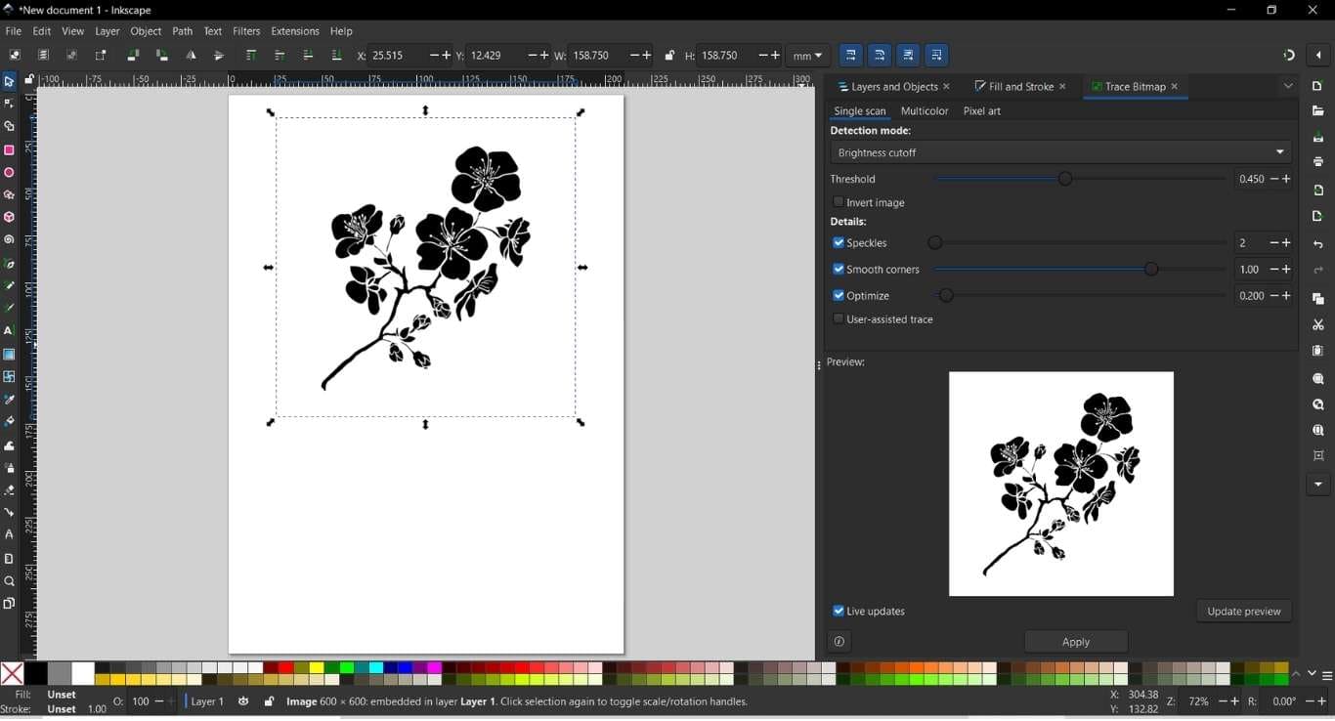Increase the Threshold value with plus
This screenshot has height=721, width=1335.
pos(1287,179)
